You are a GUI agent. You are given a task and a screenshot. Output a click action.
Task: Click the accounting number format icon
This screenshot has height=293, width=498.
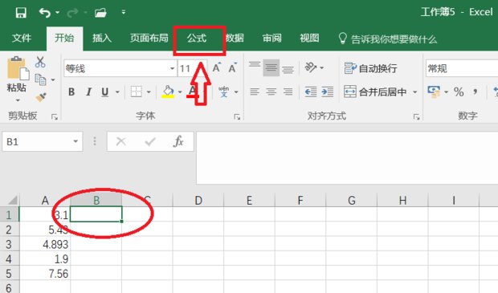pos(434,92)
